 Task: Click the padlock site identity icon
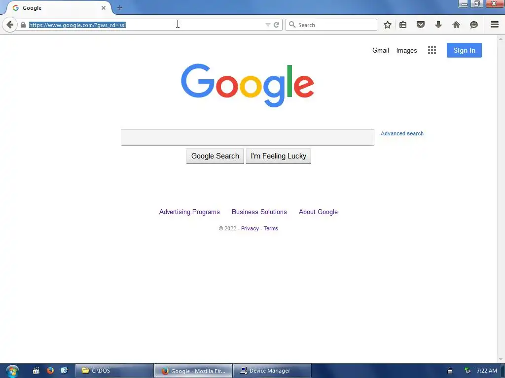point(23,25)
